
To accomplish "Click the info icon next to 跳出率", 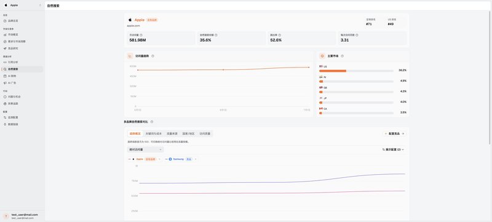I will 280,35.
